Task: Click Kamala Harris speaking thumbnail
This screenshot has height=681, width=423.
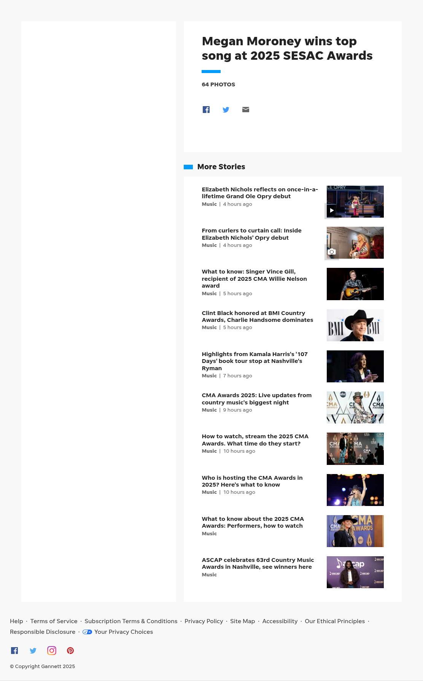Action: [355, 366]
